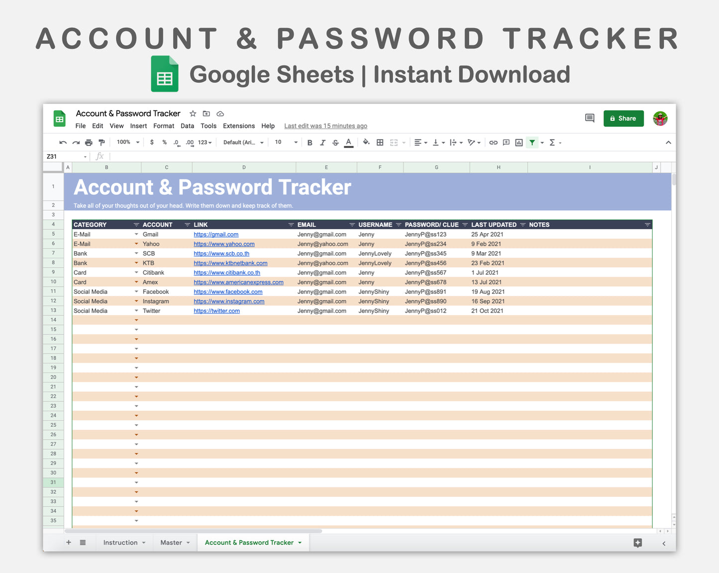
Task: Click the insert comment icon in toolbar
Action: pos(506,142)
